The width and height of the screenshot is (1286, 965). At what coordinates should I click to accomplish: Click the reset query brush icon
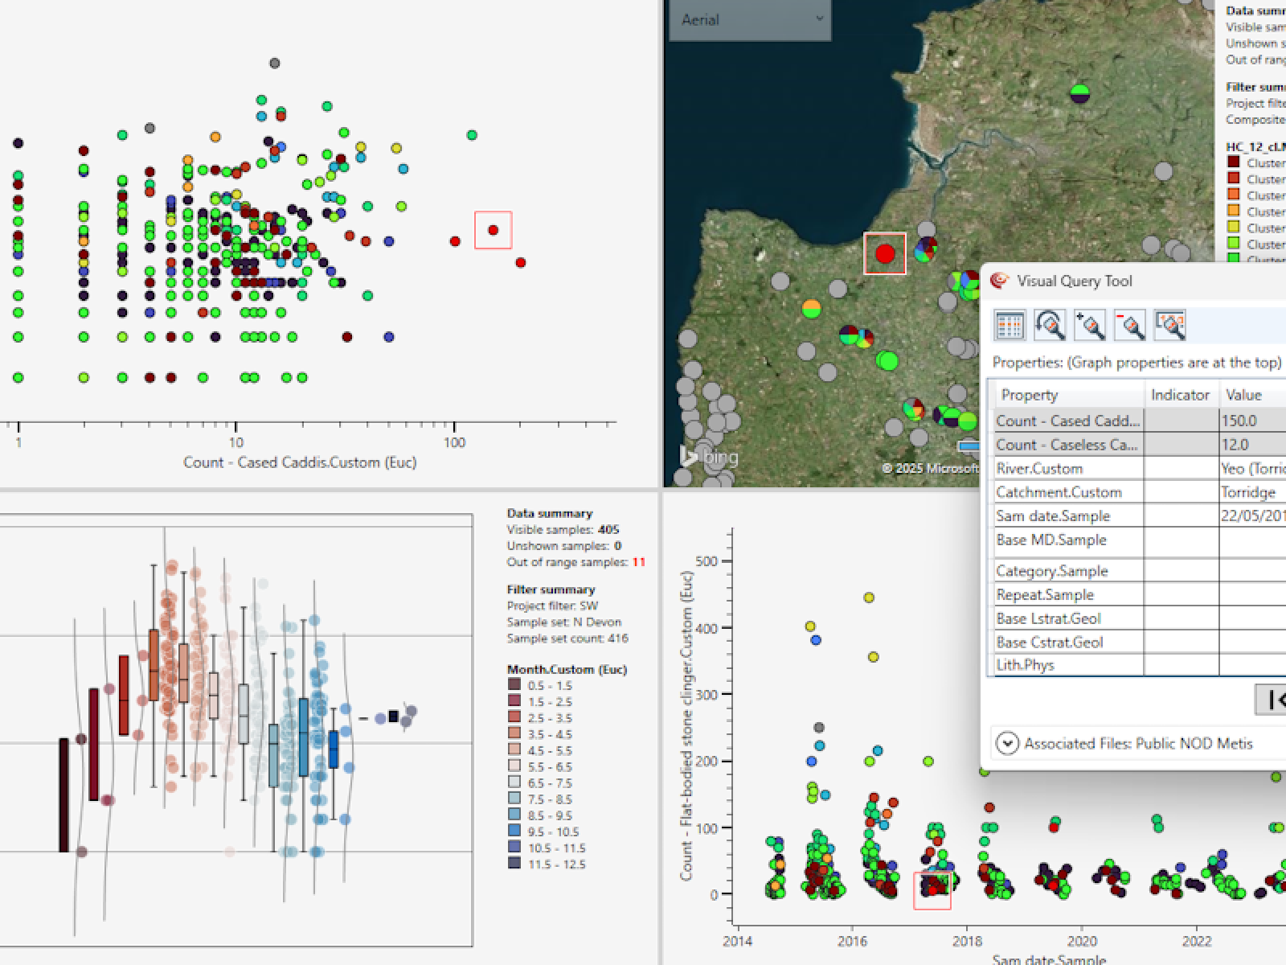coord(1050,325)
